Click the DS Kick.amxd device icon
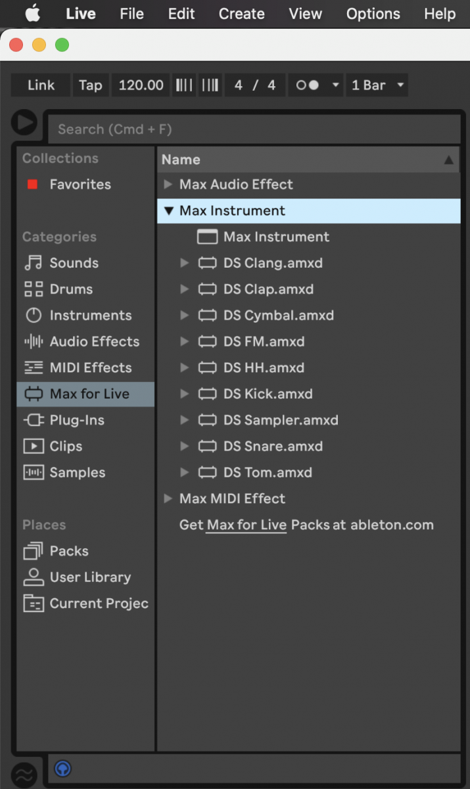470x789 pixels. pos(207,394)
